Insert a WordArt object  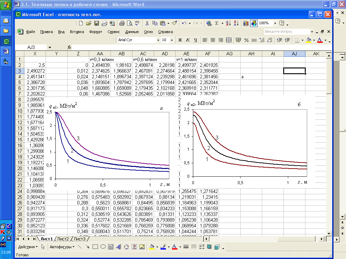119,247
